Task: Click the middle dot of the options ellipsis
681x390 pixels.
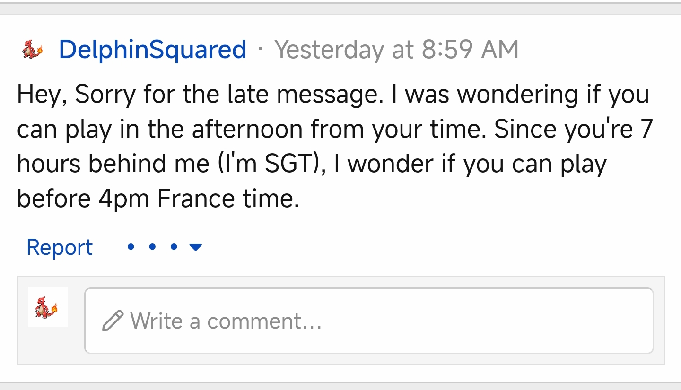Action: click(152, 247)
